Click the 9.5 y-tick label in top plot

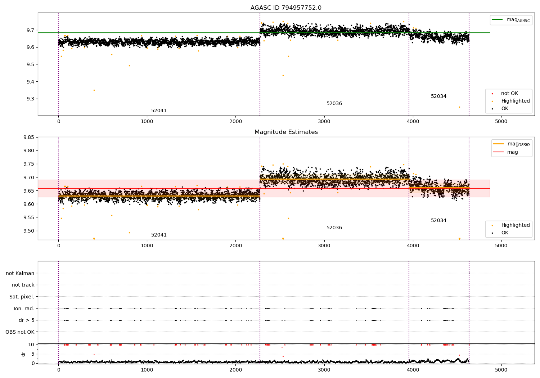pyautogui.click(x=30, y=65)
